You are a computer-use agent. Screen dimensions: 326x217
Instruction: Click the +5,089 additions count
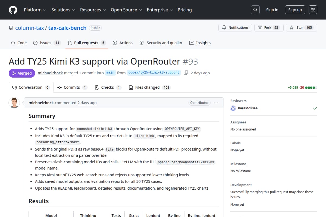[x=293, y=88]
